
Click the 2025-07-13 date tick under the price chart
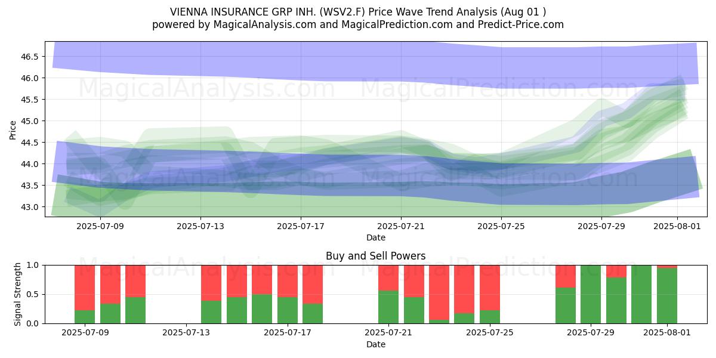(200, 227)
